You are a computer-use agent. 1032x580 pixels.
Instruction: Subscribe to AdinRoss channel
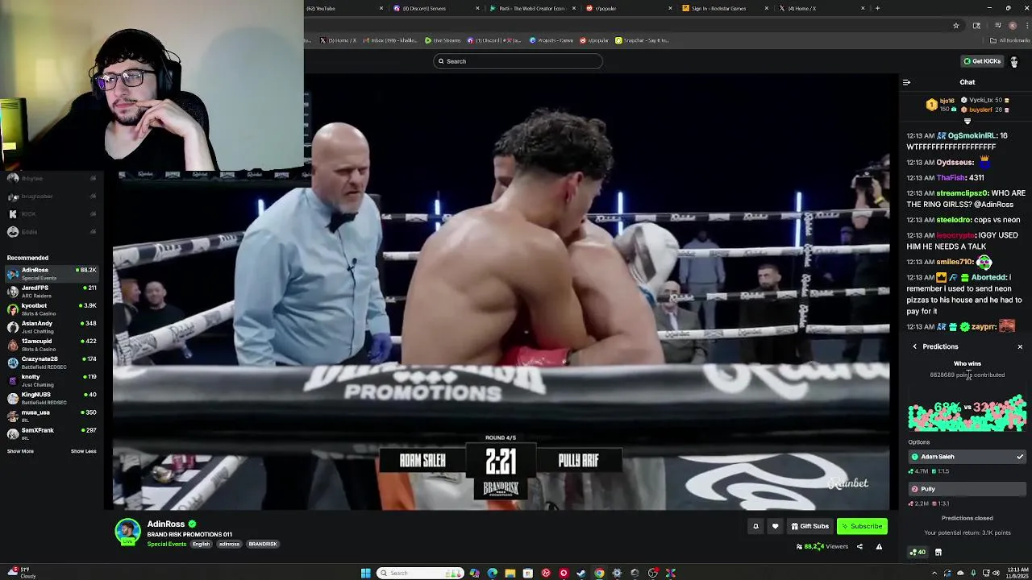tap(862, 526)
